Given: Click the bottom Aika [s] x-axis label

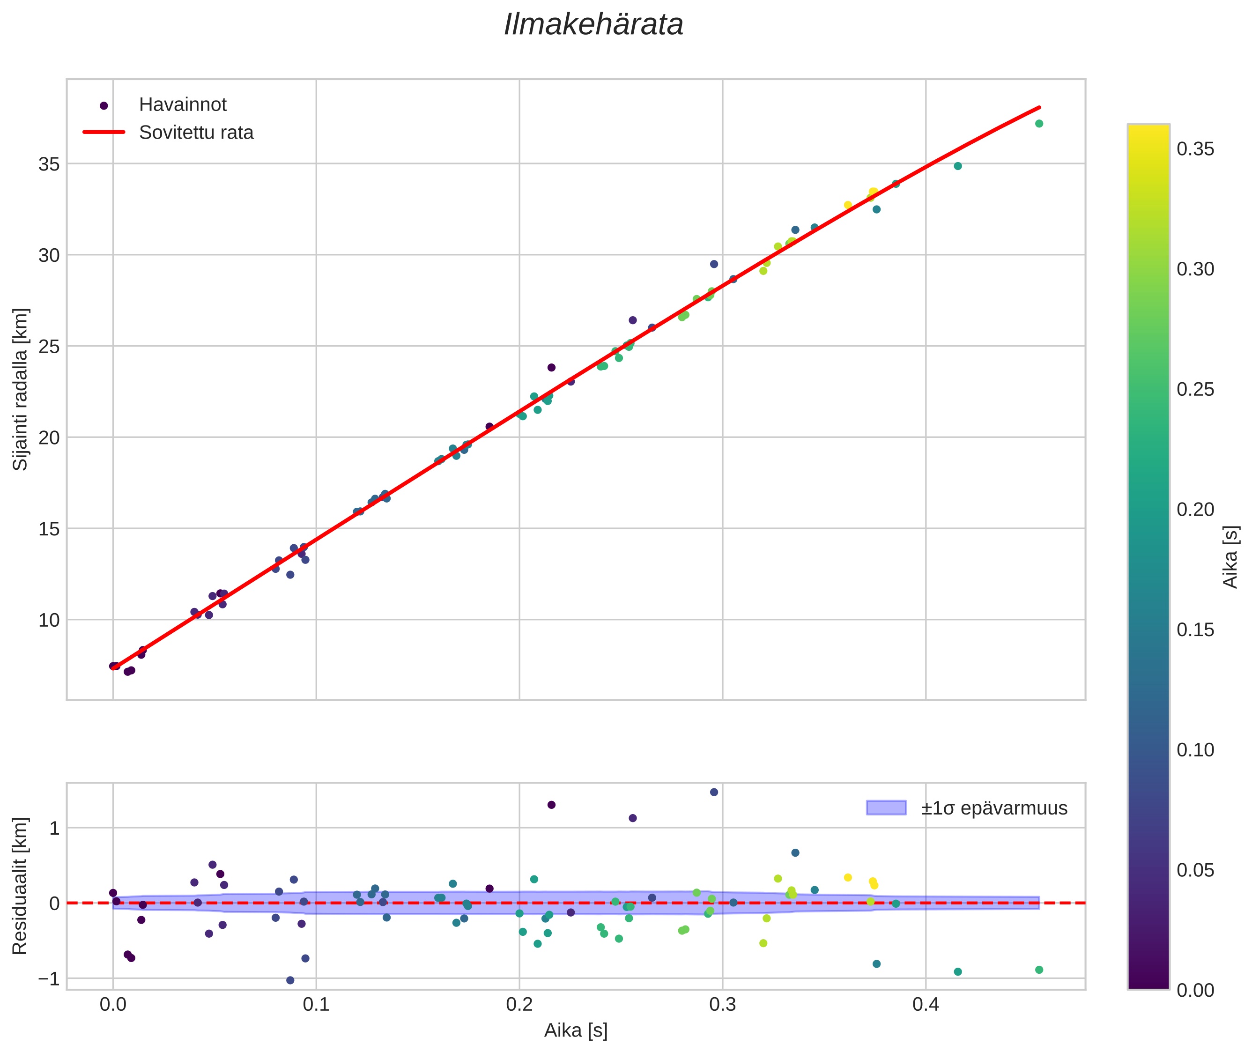Looking at the screenshot, I should coord(576,1030).
